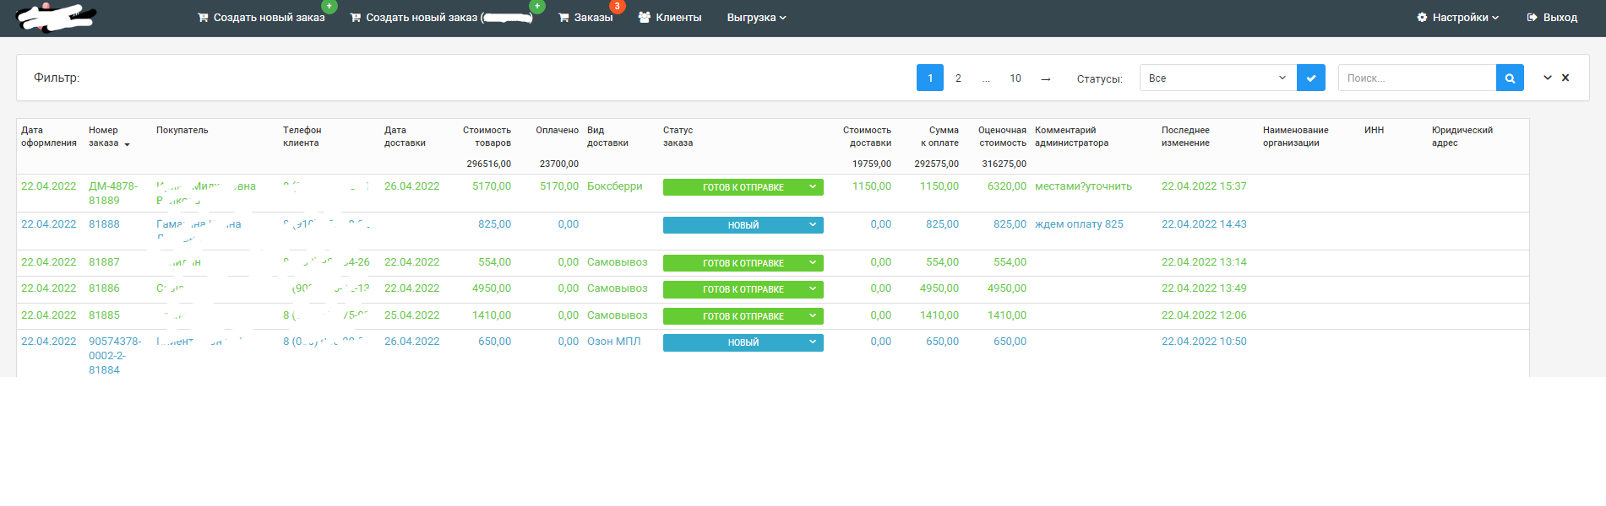1606x506 pixels.
Task: Expand the Выгрузка dropdown menu
Action: click(756, 18)
